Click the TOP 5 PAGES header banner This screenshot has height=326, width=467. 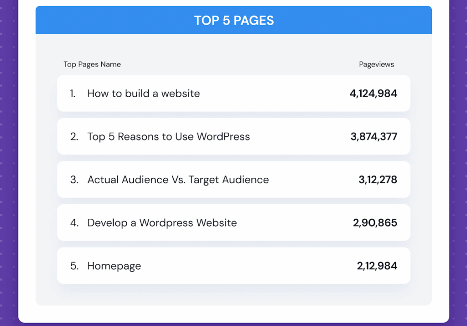pyautogui.click(x=233, y=20)
